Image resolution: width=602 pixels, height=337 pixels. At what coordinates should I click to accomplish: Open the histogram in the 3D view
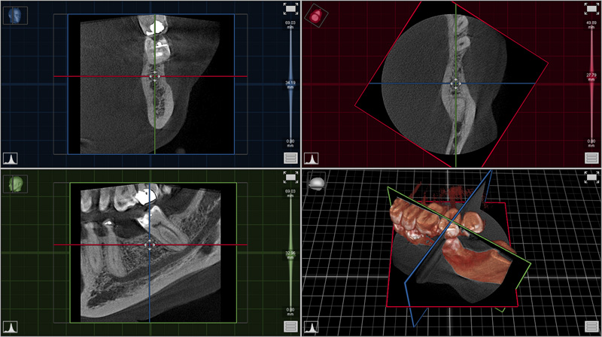312,326
